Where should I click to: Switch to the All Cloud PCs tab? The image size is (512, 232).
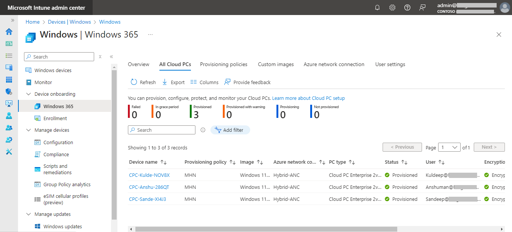[x=175, y=64]
